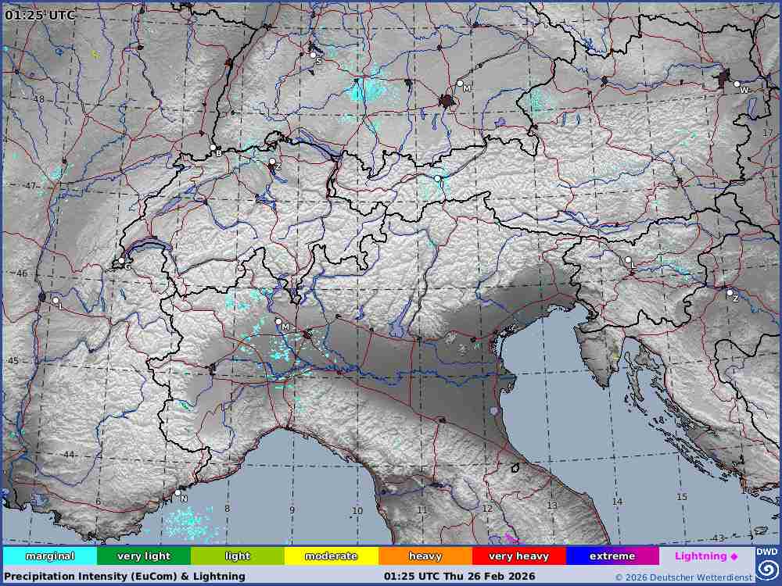Select the Vienna marker labeled W
The width and height of the screenshot is (782, 586).
point(737,84)
